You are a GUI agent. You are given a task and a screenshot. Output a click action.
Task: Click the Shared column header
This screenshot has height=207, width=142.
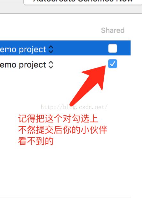(113, 30)
